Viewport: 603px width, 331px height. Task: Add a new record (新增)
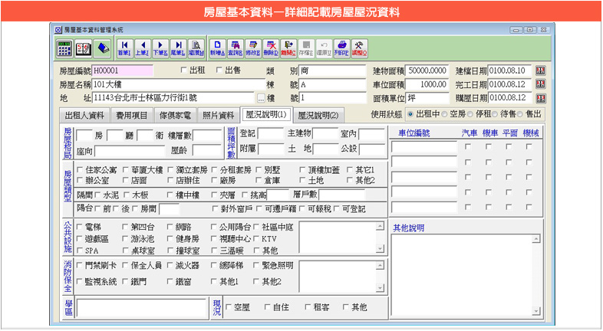pyautogui.click(x=217, y=48)
